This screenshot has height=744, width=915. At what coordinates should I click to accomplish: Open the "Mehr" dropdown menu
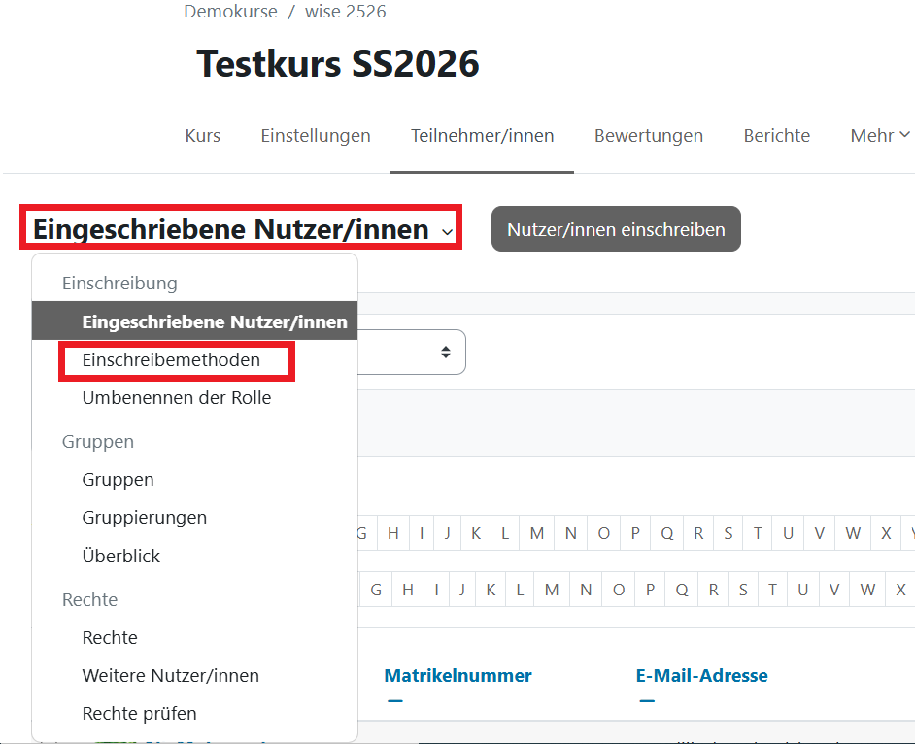(x=879, y=135)
